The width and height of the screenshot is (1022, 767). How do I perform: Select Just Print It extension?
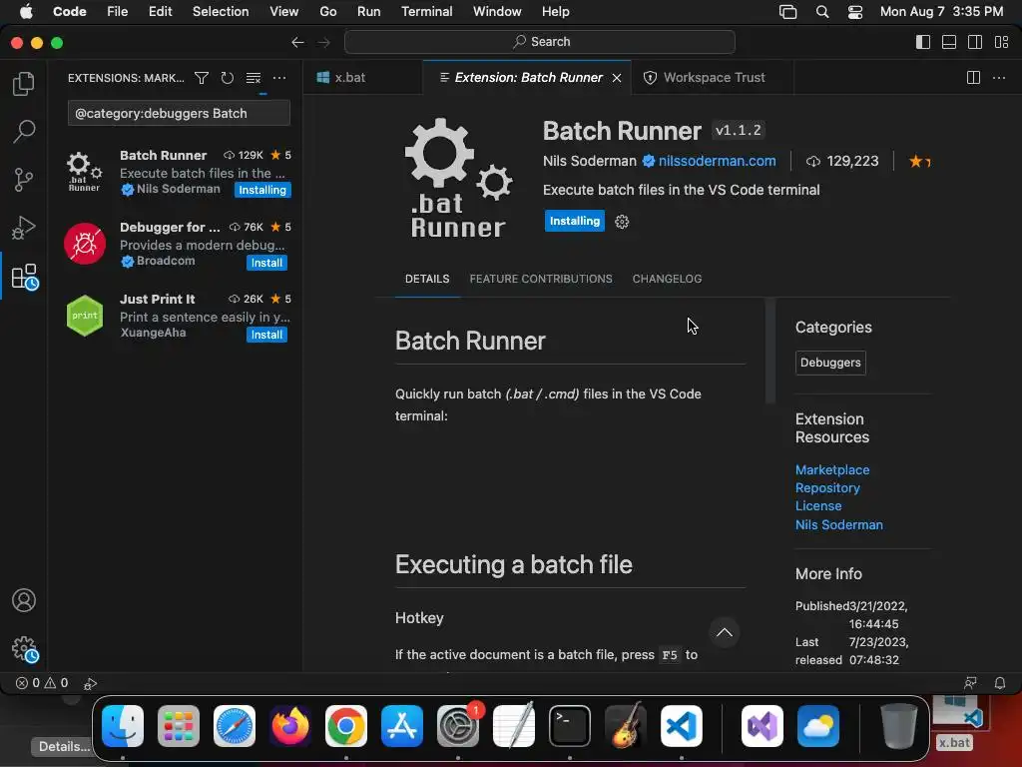pos(178,316)
